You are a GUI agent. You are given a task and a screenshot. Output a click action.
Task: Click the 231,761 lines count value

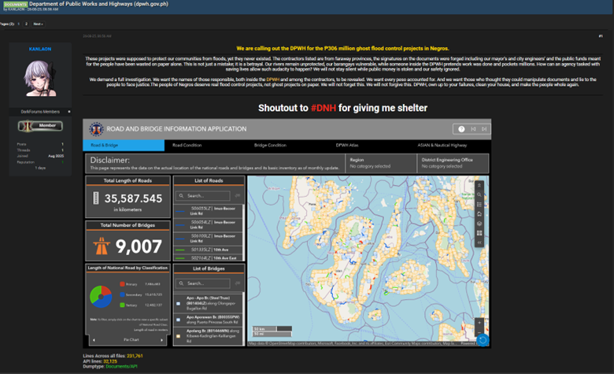click(x=135, y=356)
